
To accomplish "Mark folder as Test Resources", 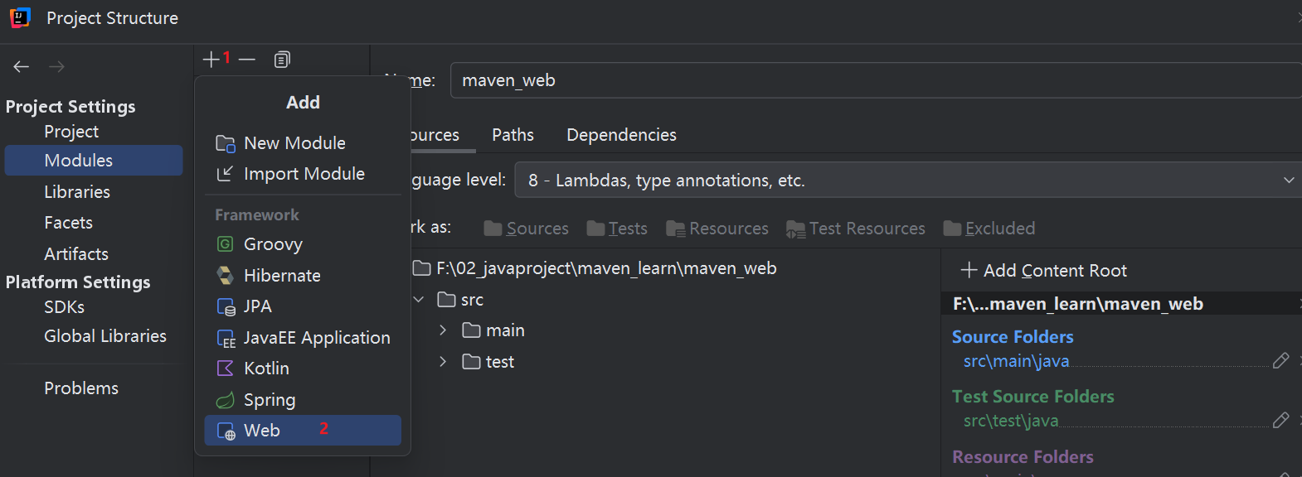I will (856, 229).
